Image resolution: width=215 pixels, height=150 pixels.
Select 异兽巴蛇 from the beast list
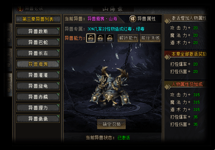pyautogui.click(x=38, y=42)
